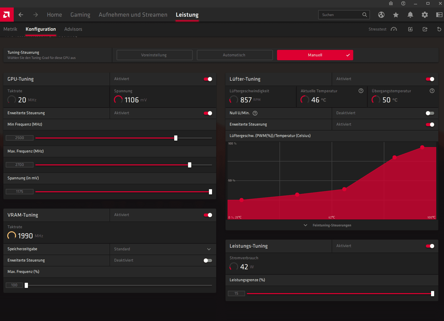Click the export profile icon
The width and height of the screenshot is (444, 321).
[425, 29]
